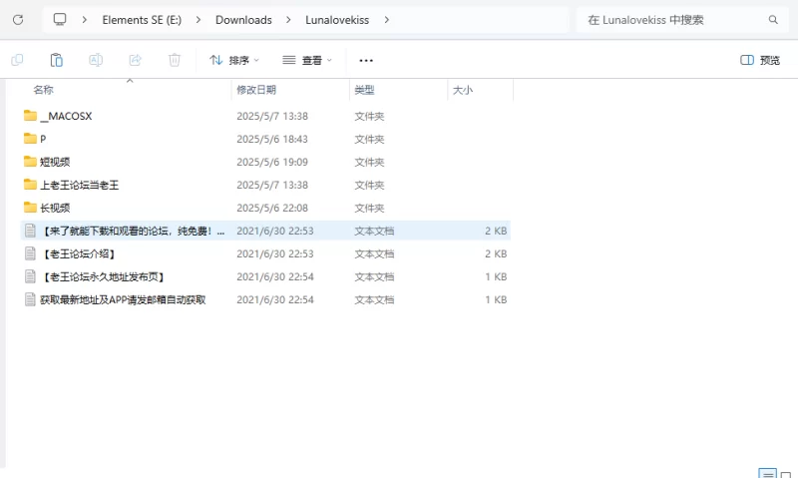
Task: Click the search magnifier icon
Action: (x=773, y=20)
